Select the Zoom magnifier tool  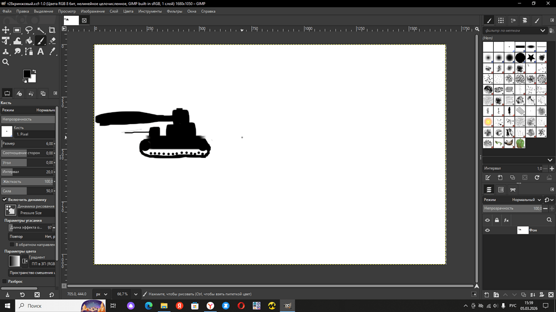click(6, 62)
